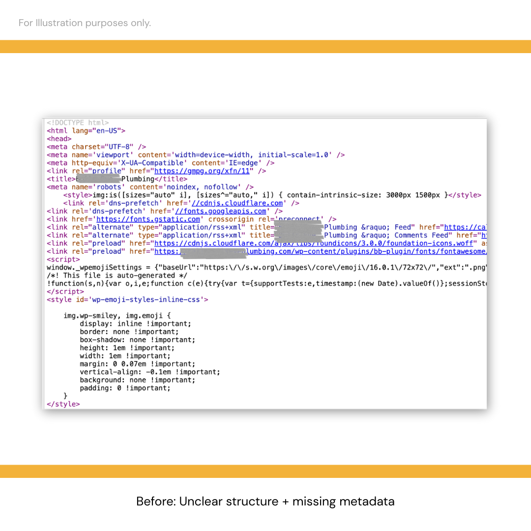This screenshot has height=531, width=531.
Task: Click the opening <head> tag
Action: coord(59,139)
